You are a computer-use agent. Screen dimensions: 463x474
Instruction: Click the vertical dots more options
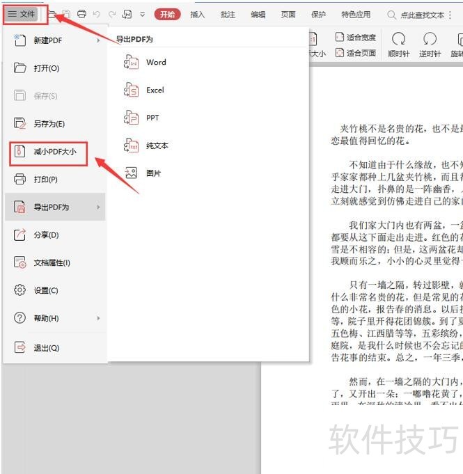point(450,15)
